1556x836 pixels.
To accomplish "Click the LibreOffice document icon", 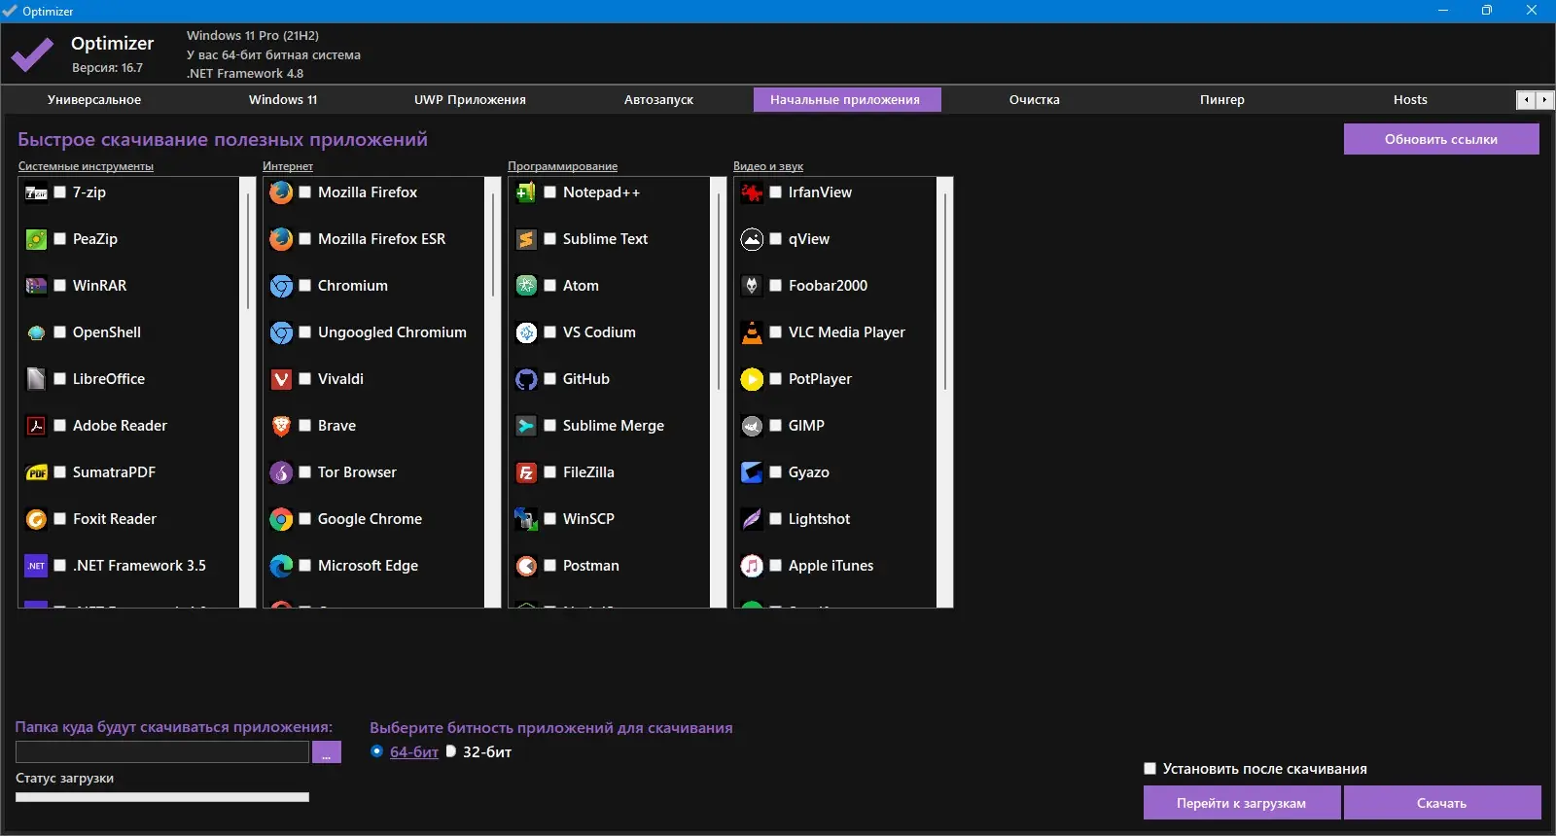I will (36, 379).
